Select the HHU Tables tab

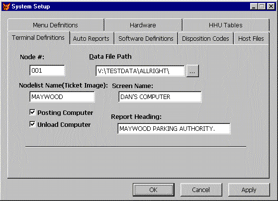pos(225,25)
